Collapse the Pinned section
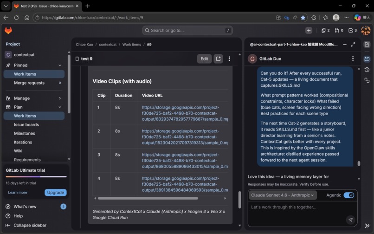The height and width of the screenshot is (234, 374). point(60,65)
